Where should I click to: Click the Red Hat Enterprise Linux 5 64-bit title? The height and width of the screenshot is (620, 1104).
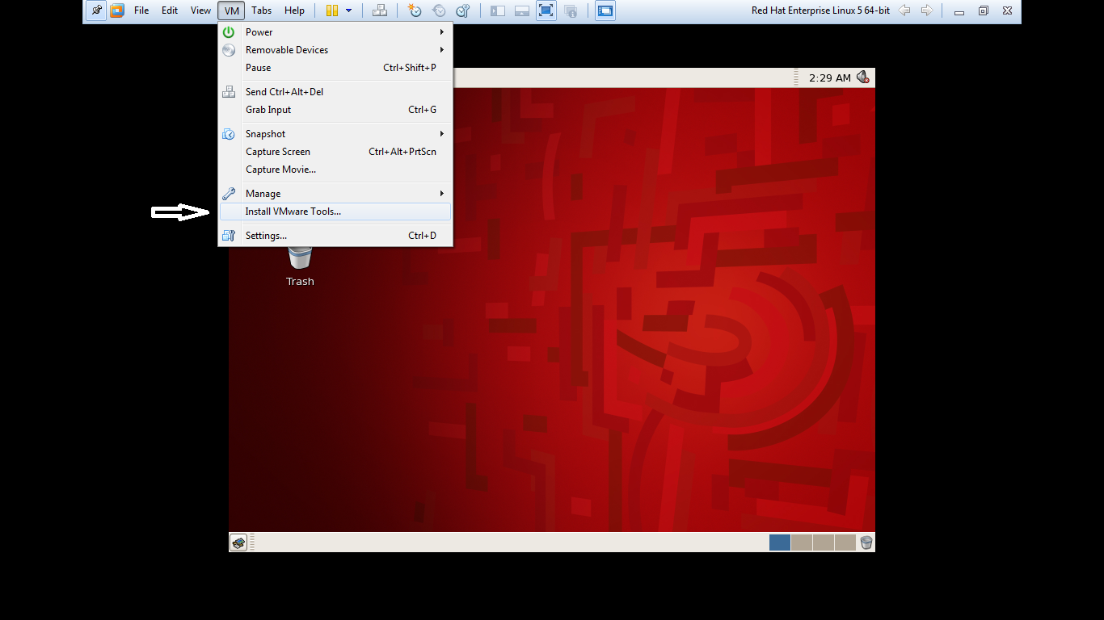click(820, 10)
